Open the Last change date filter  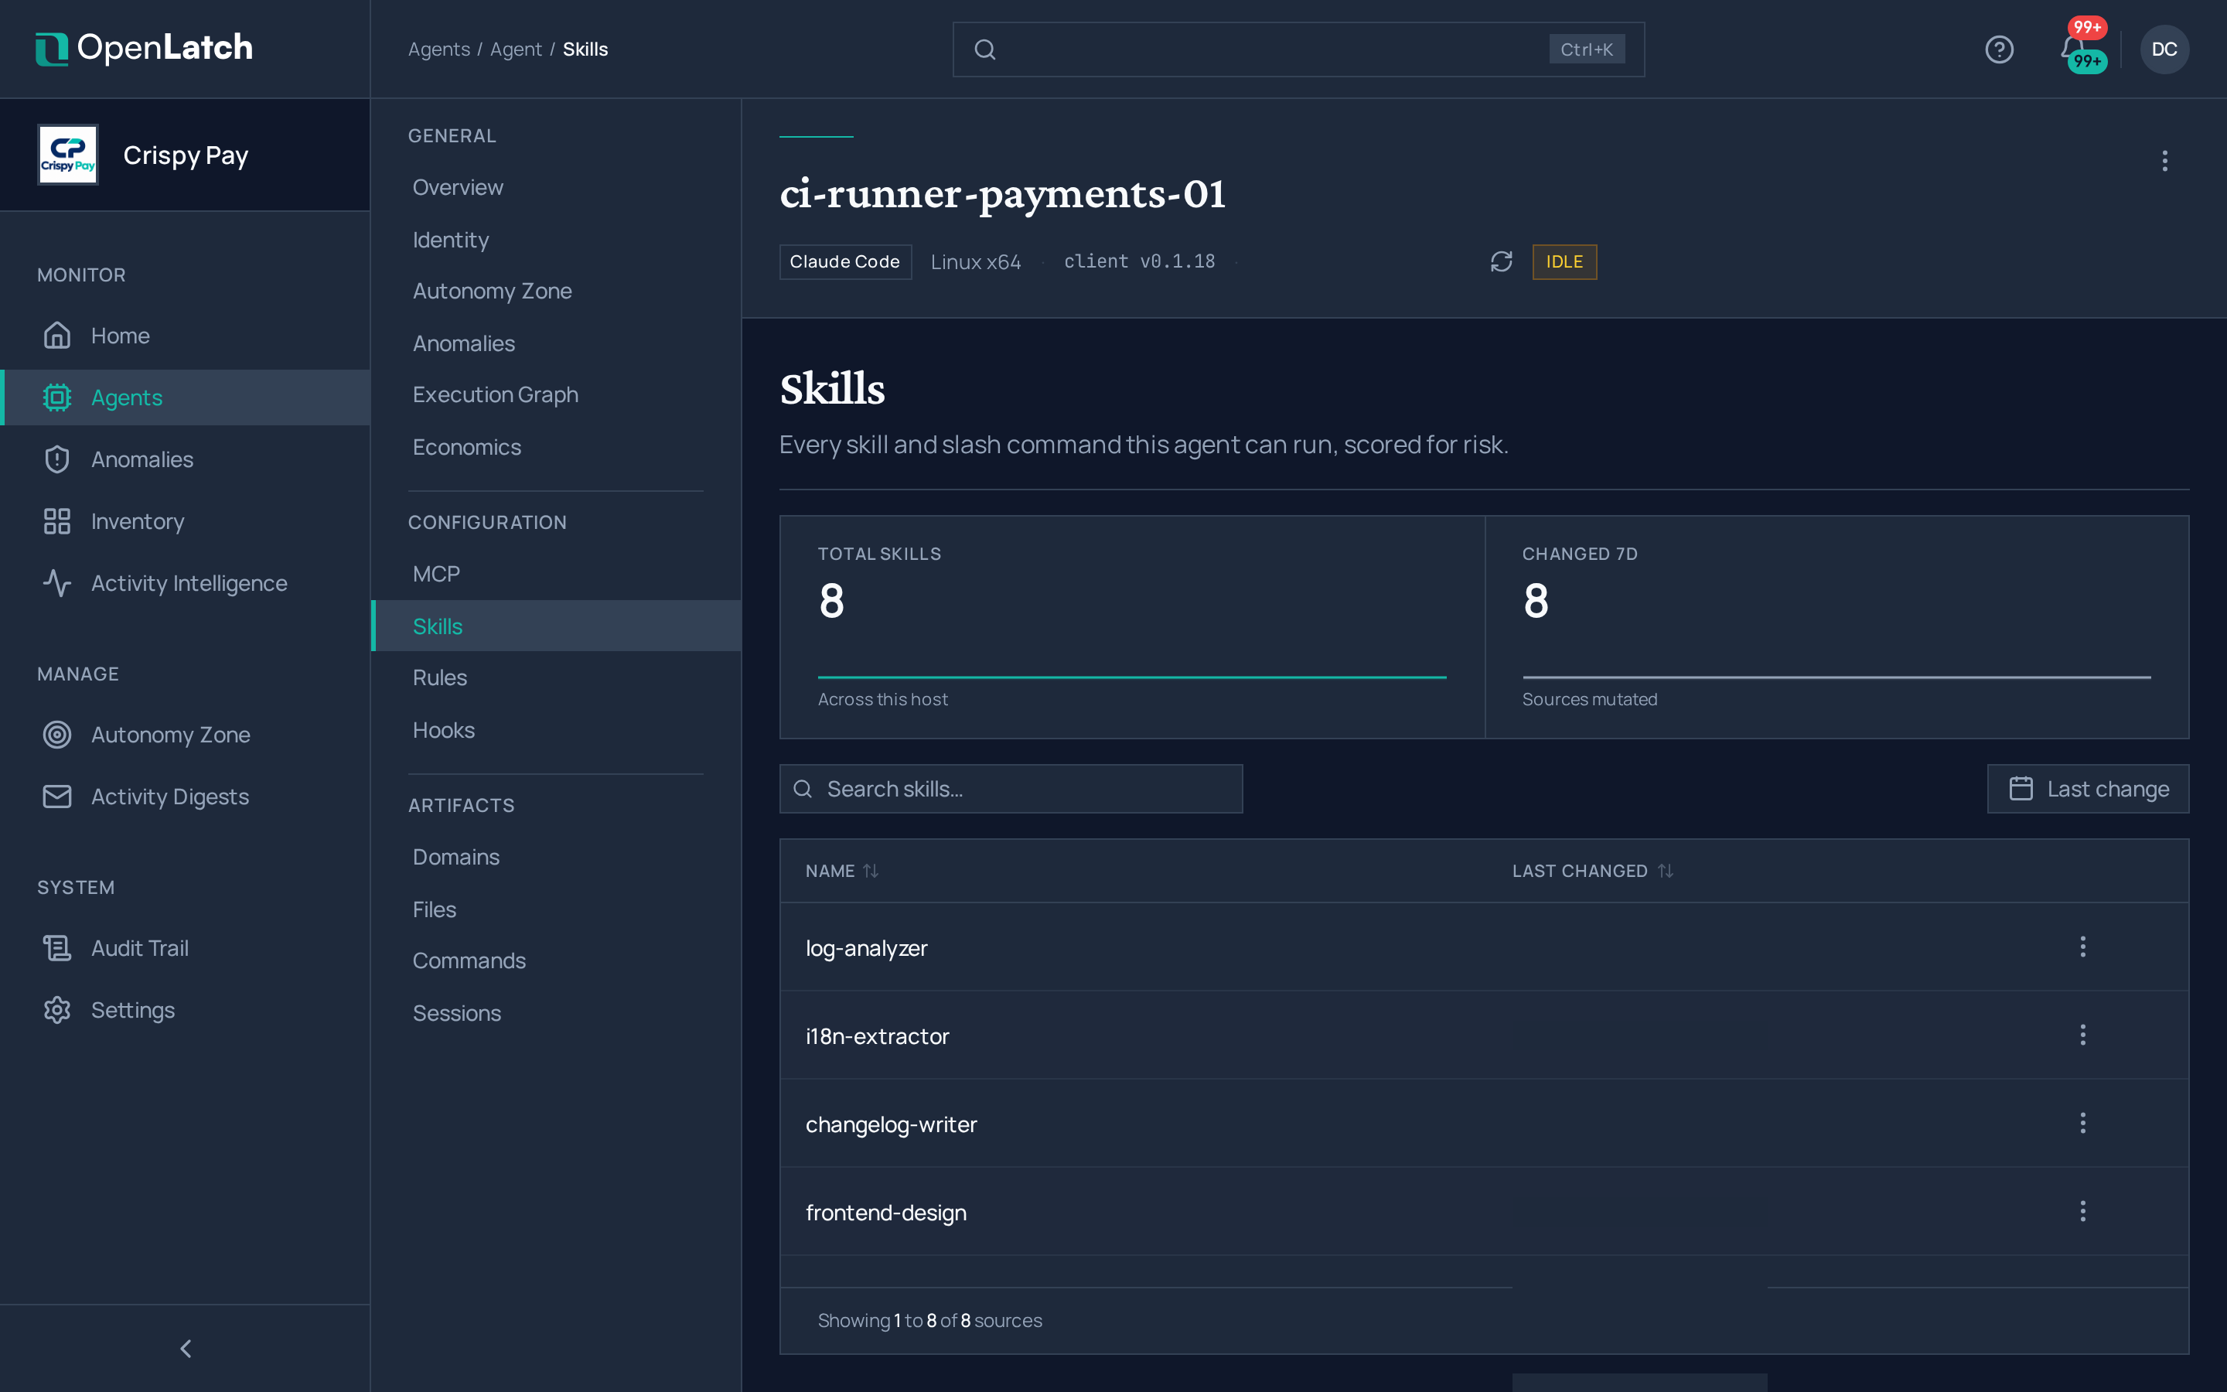pyautogui.click(x=2087, y=788)
